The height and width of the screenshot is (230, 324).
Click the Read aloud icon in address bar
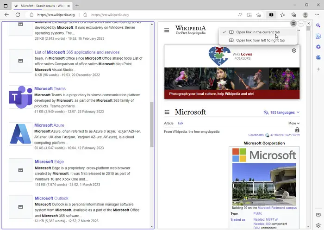(x=240, y=15)
